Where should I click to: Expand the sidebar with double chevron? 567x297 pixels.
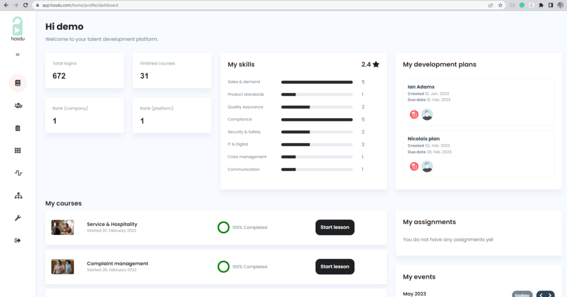pos(18,55)
